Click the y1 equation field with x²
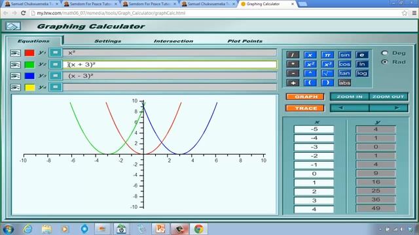The height and width of the screenshot is (235, 419). tap(170, 53)
